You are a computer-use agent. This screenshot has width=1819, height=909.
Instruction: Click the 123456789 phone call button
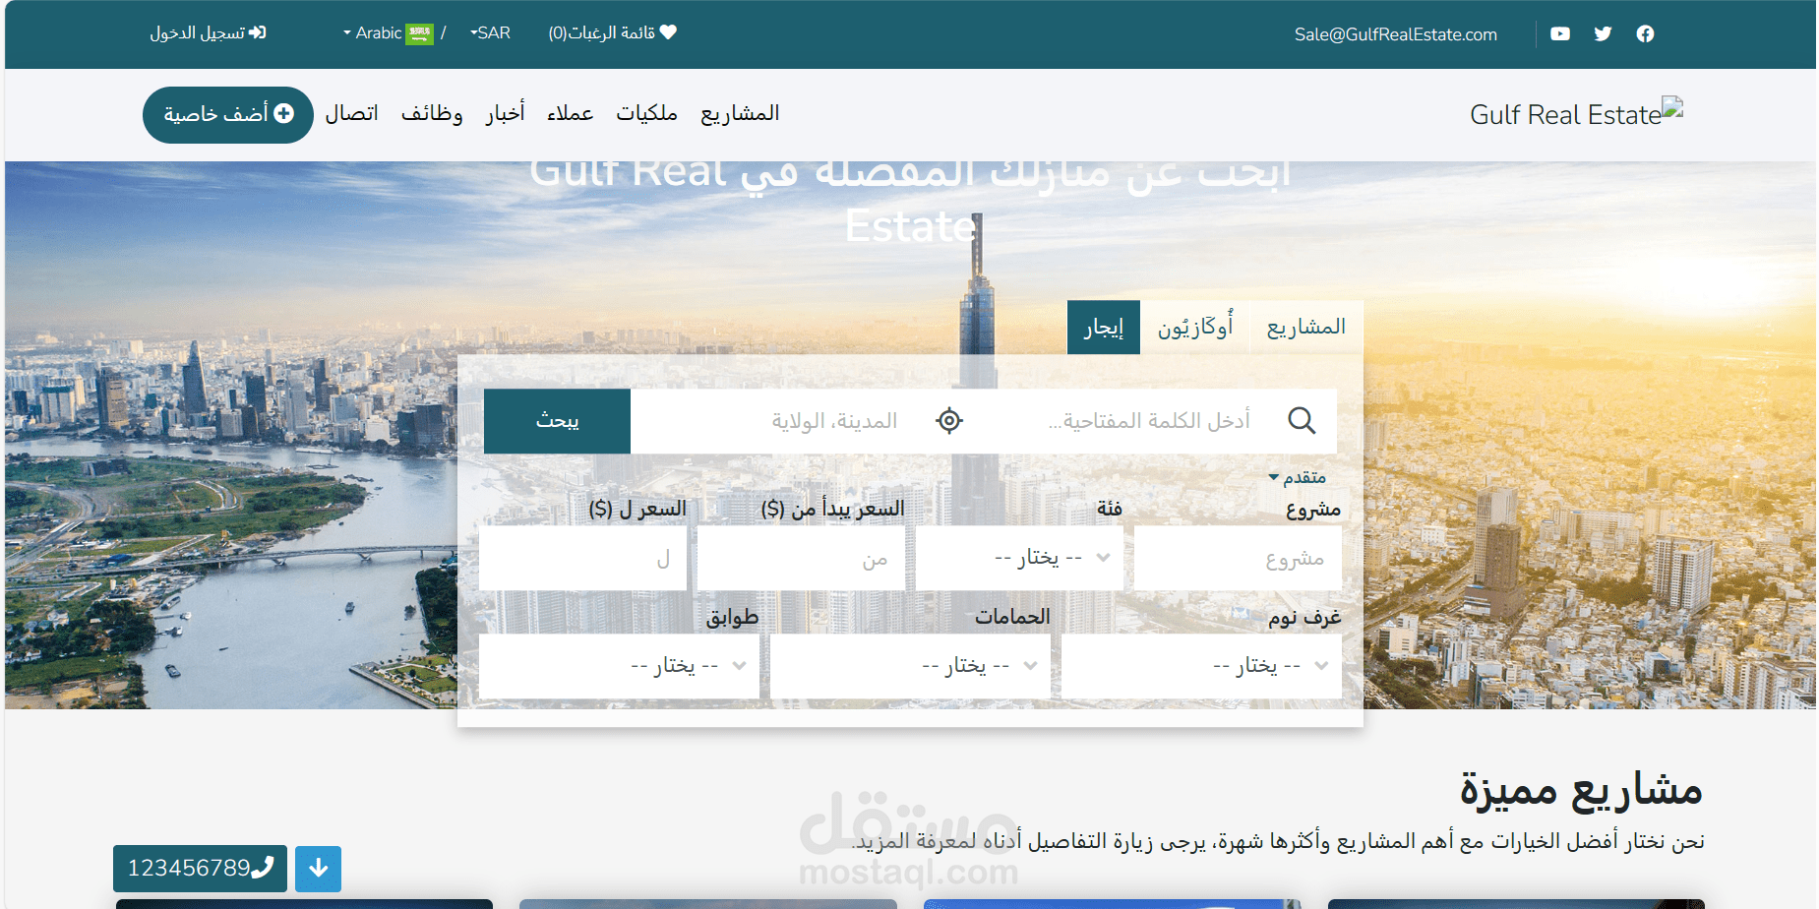click(200, 869)
